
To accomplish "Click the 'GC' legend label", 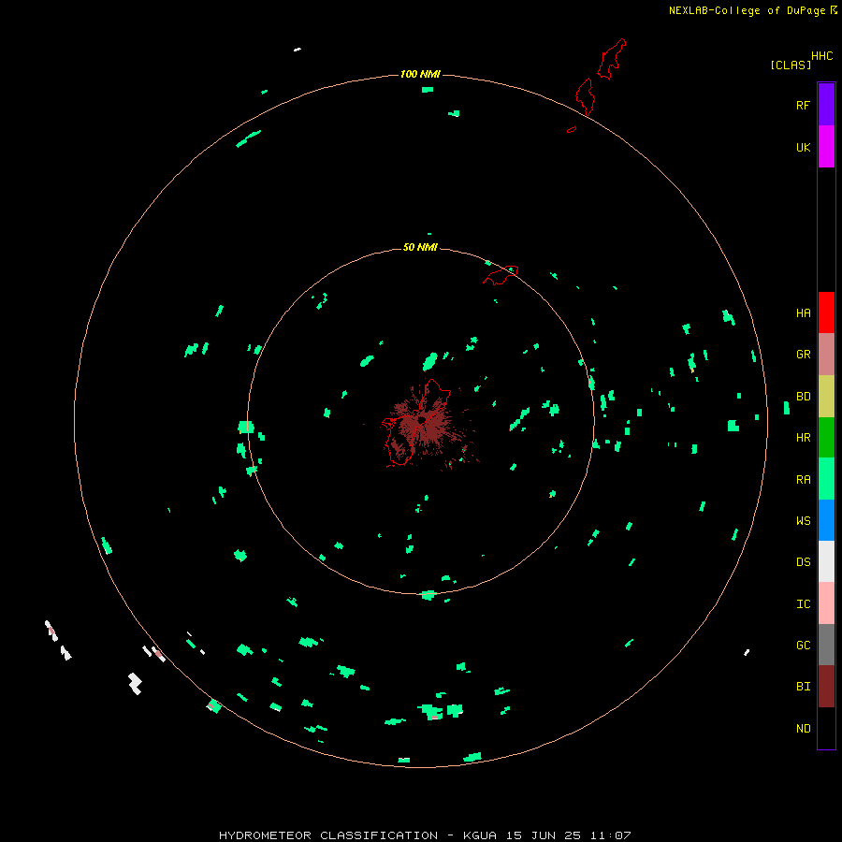I will pos(803,646).
